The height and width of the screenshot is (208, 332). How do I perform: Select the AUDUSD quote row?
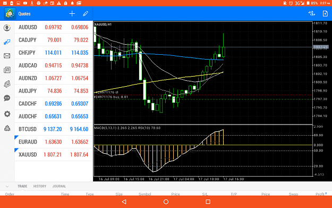[54, 27]
